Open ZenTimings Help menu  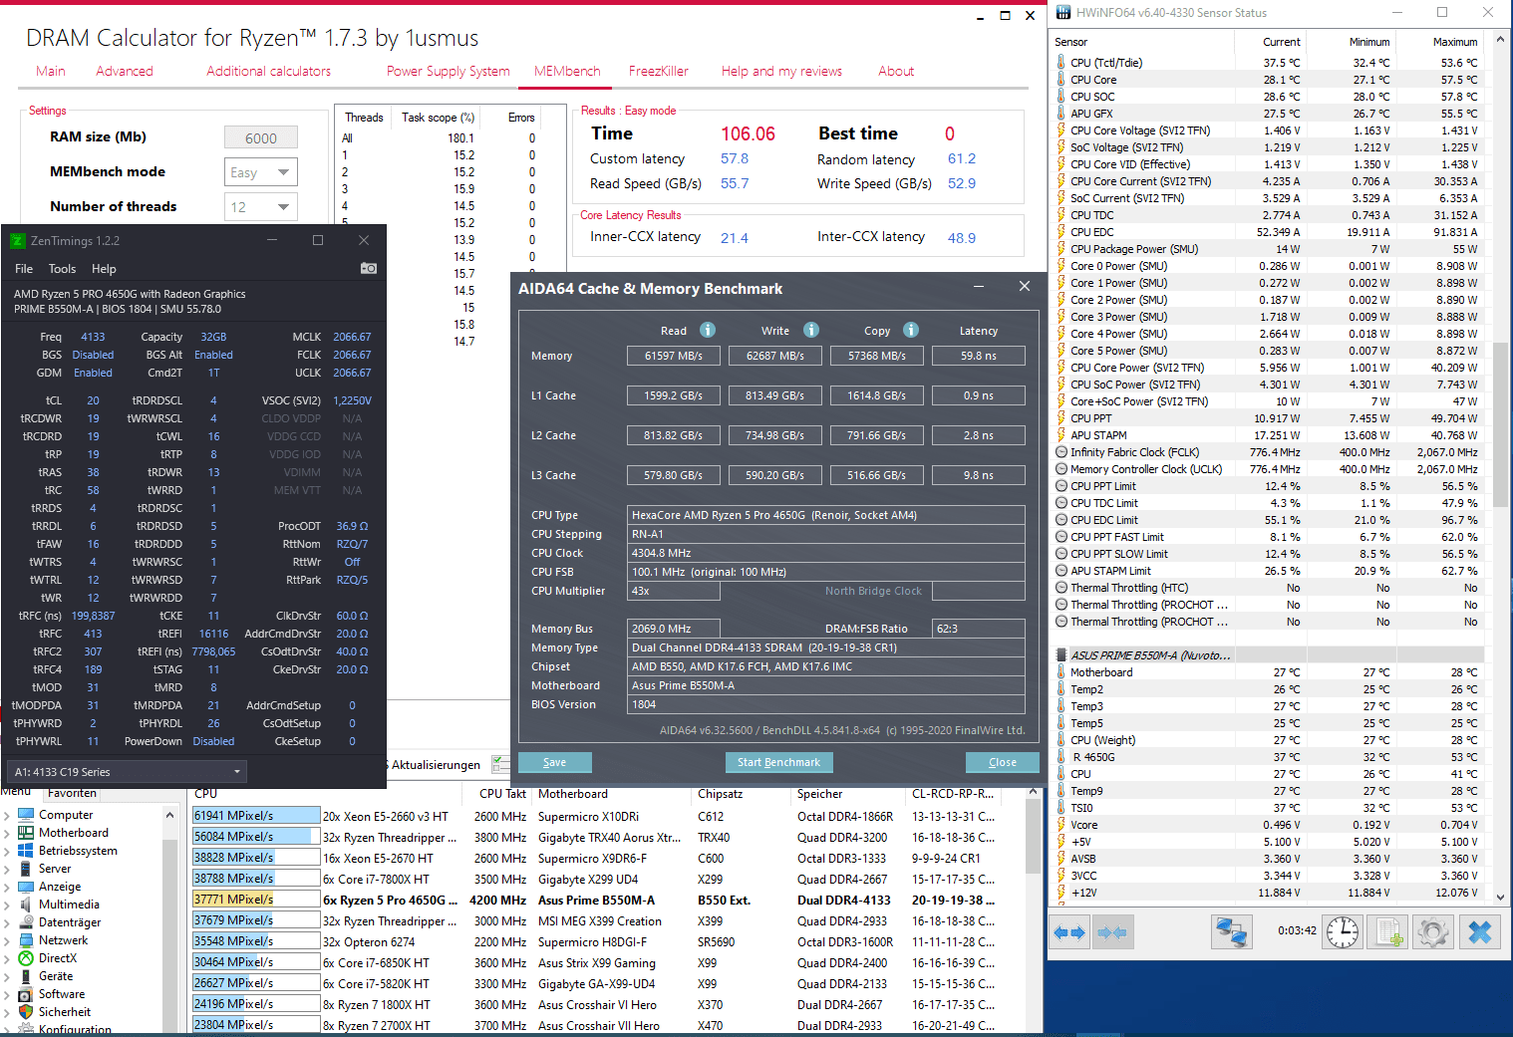tap(104, 269)
